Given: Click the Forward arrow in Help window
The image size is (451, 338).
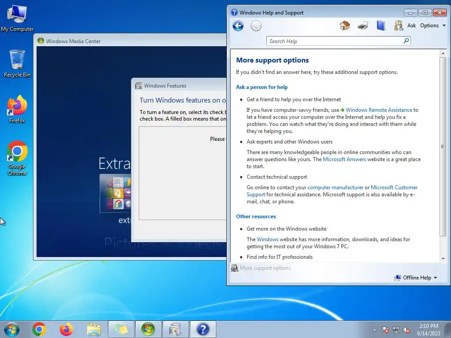Looking at the screenshot, I should (256, 26).
